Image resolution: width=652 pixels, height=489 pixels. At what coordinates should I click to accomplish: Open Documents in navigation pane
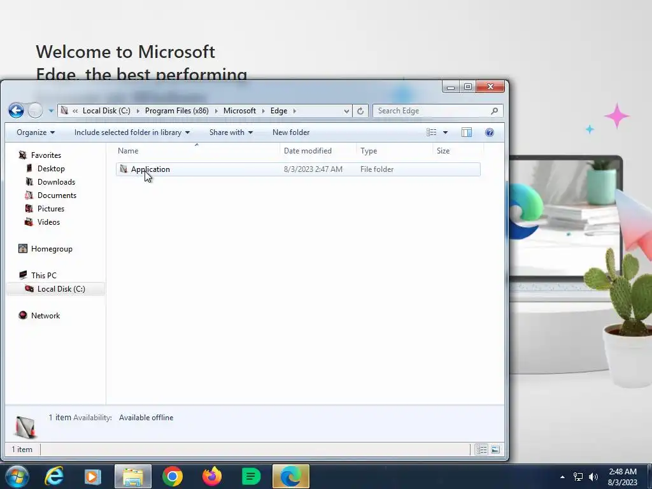pos(57,195)
